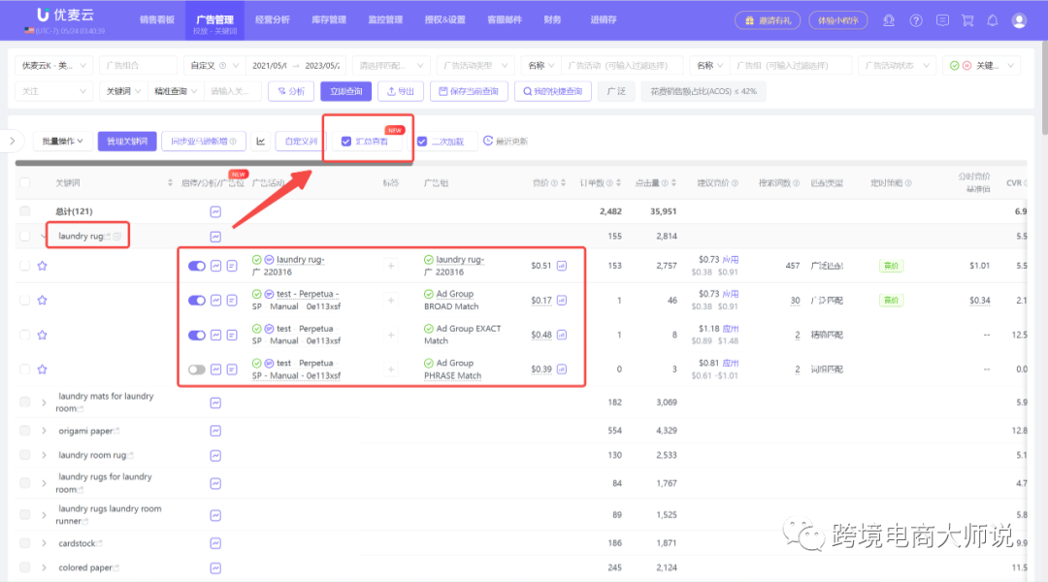Click the 竞价 badge on laundry rug row
1048x582 pixels.
pyautogui.click(x=891, y=265)
